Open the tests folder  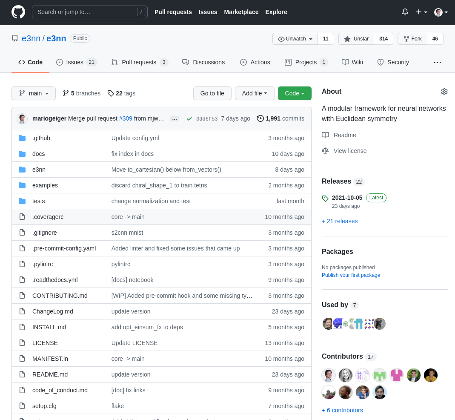click(39, 201)
